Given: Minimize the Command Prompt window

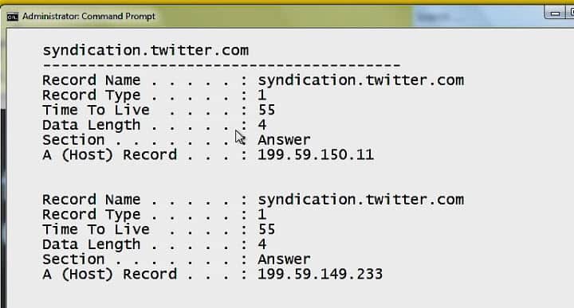Looking at the screenshot, I should [x=555, y=14].
